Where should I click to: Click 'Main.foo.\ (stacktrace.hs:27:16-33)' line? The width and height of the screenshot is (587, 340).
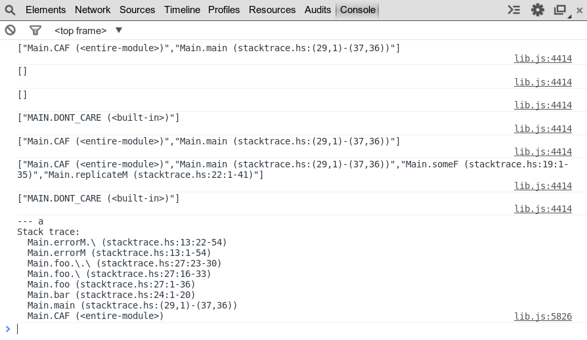click(x=119, y=274)
